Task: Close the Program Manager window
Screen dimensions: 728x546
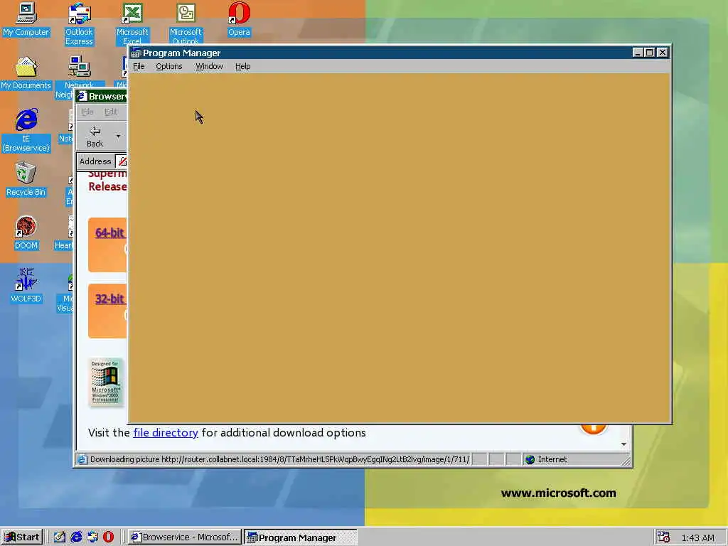Action: pyautogui.click(x=663, y=53)
